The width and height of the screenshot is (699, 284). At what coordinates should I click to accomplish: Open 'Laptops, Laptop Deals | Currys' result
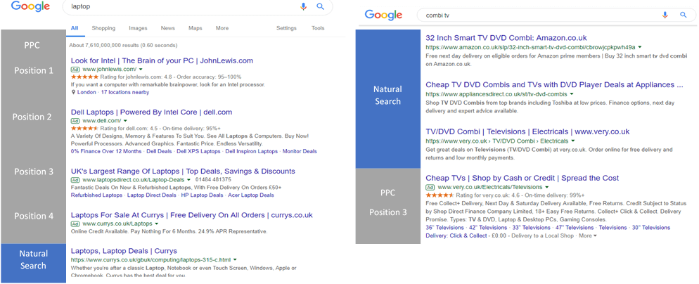(x=124, y=250)
